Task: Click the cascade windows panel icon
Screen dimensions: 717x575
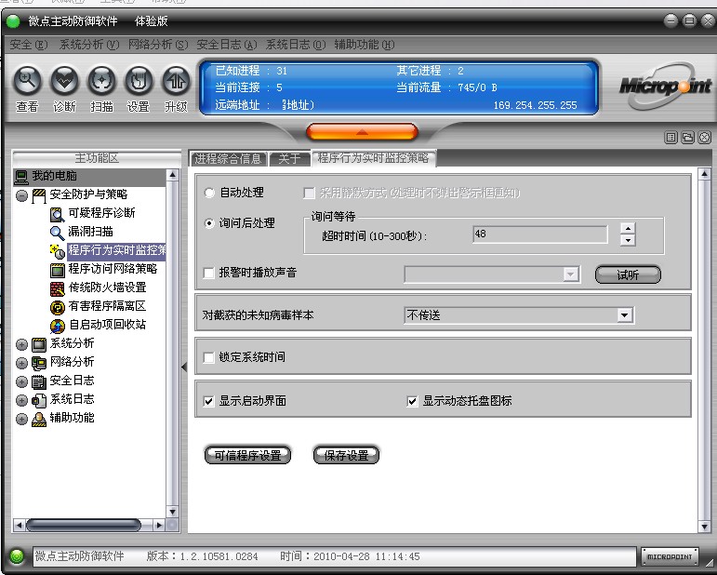Action: 688,137
